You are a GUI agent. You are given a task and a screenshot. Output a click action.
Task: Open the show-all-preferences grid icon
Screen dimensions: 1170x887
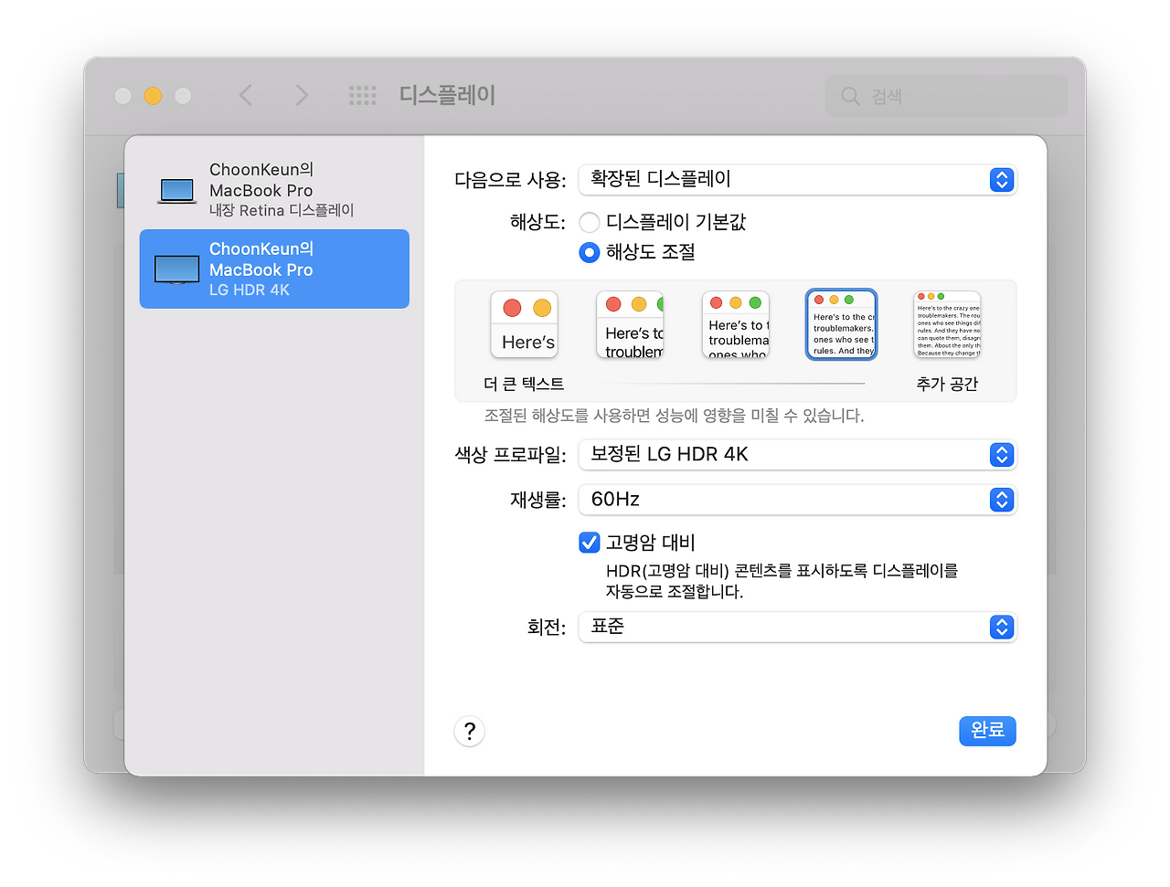tap(363, 95)
